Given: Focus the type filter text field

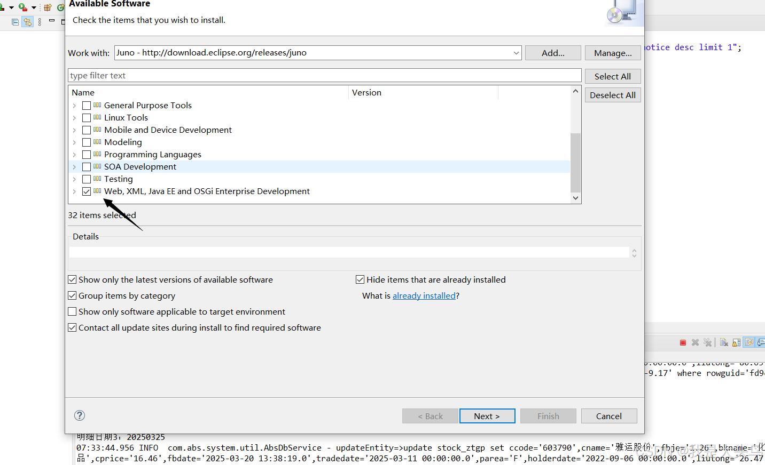Looking at the screenshot, I should point(325,75).
